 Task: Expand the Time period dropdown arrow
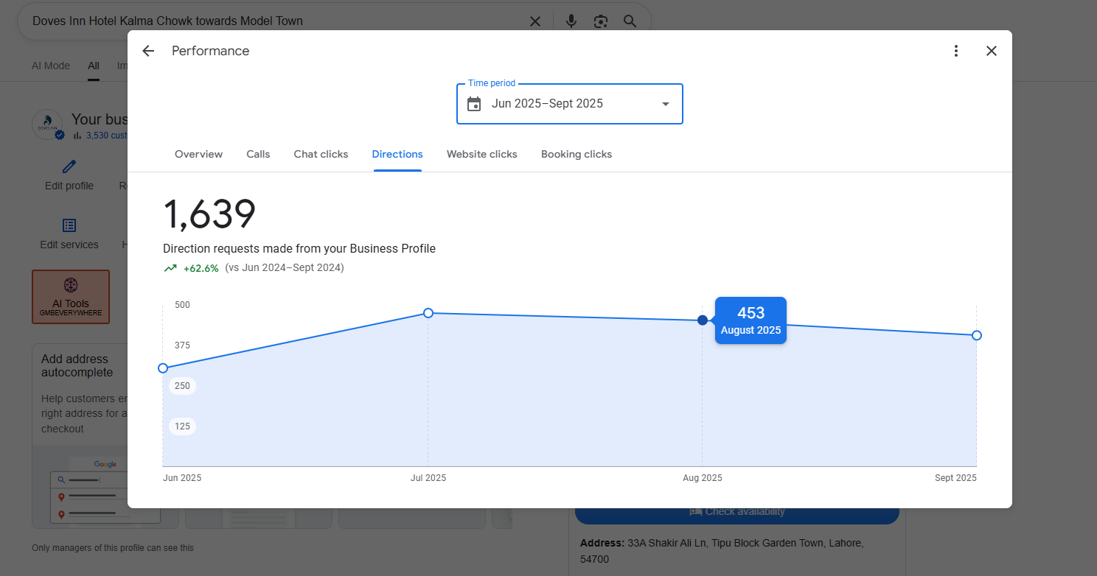(x=665, y=104)
